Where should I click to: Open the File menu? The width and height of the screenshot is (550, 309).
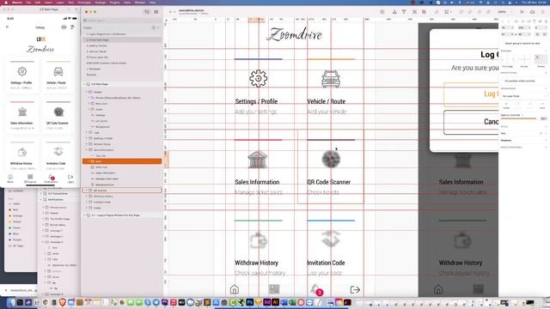coord(28,2)
